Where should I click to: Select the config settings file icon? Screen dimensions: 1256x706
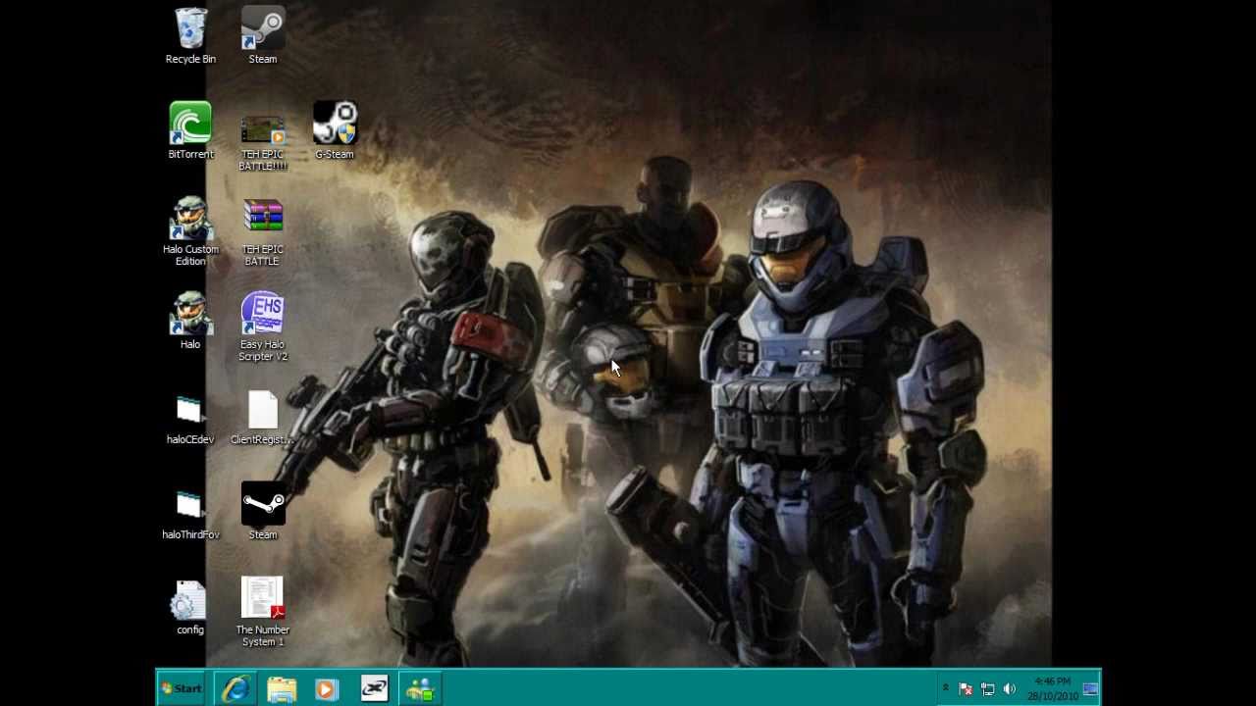(190, 607)
